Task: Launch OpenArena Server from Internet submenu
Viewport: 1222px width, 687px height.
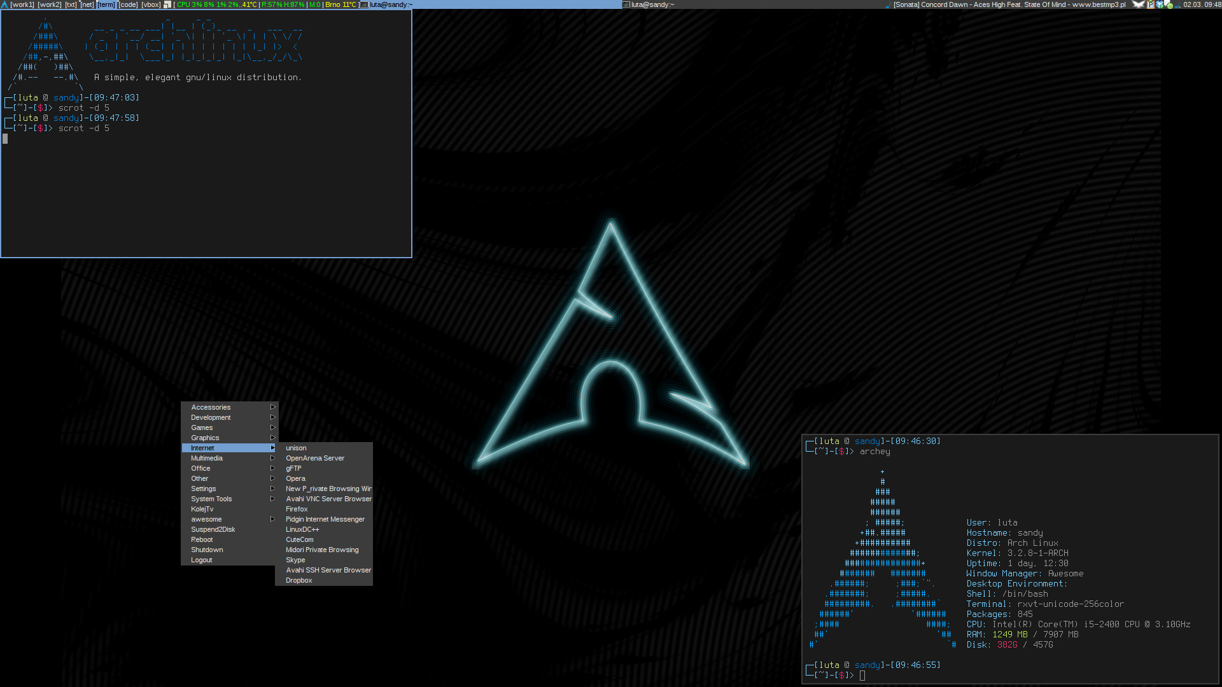Action: 324,458
